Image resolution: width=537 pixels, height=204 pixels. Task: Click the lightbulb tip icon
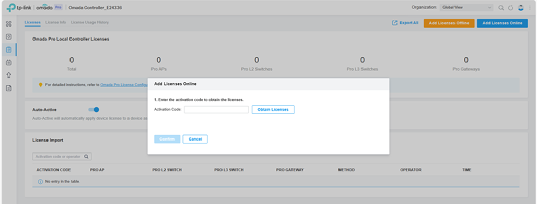pyautogui.click(x=40, y=85)
